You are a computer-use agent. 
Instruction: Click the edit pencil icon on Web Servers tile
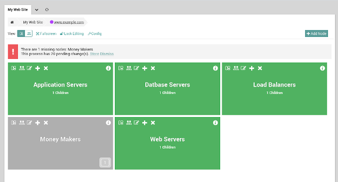(136, 122)
